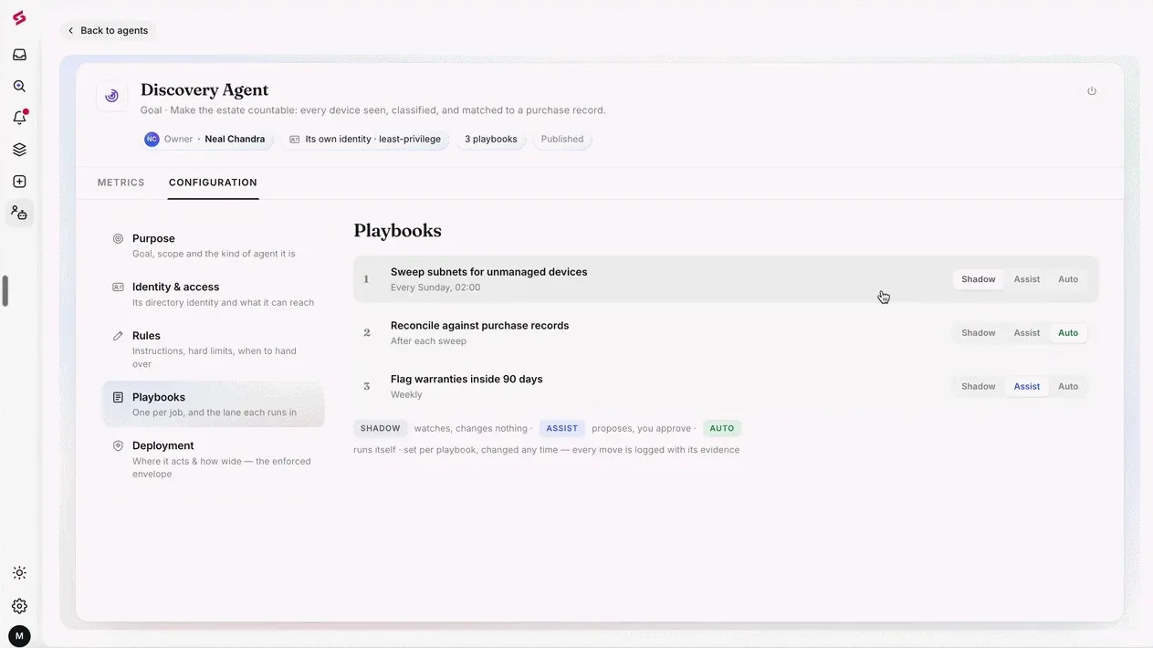Click the ASSIST legend badge

pos(562,428)
